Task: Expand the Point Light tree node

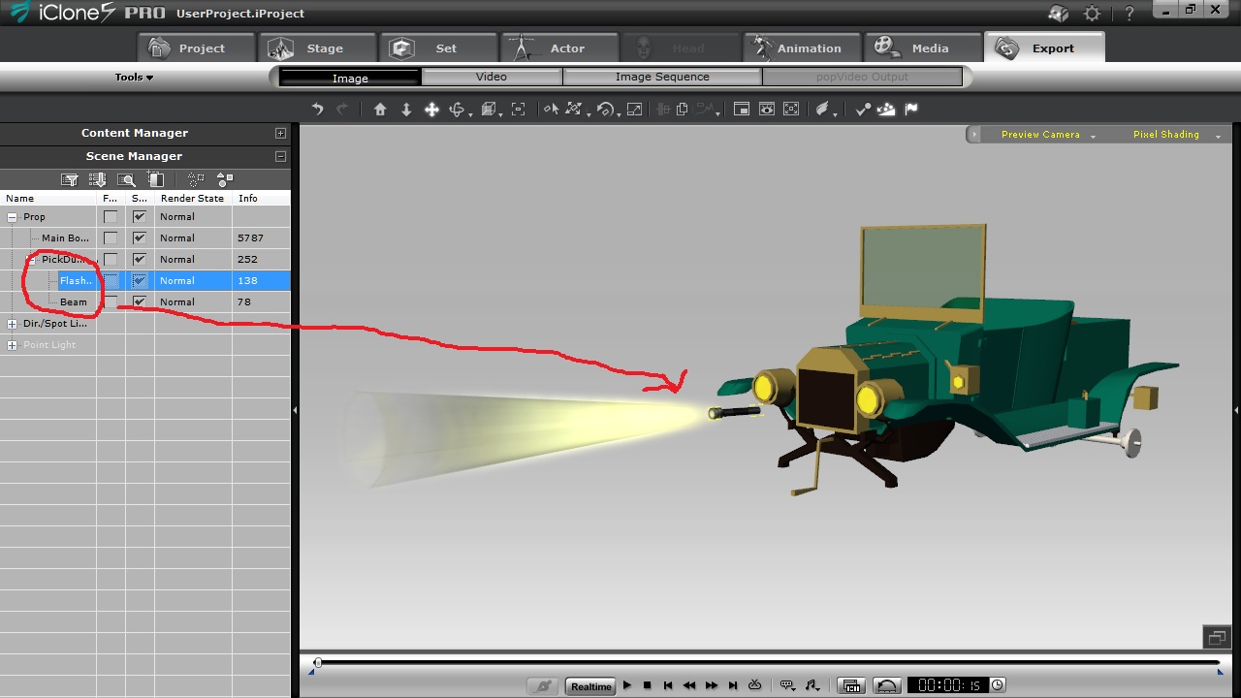Action: pyautogui.click(x=12, y=345)
